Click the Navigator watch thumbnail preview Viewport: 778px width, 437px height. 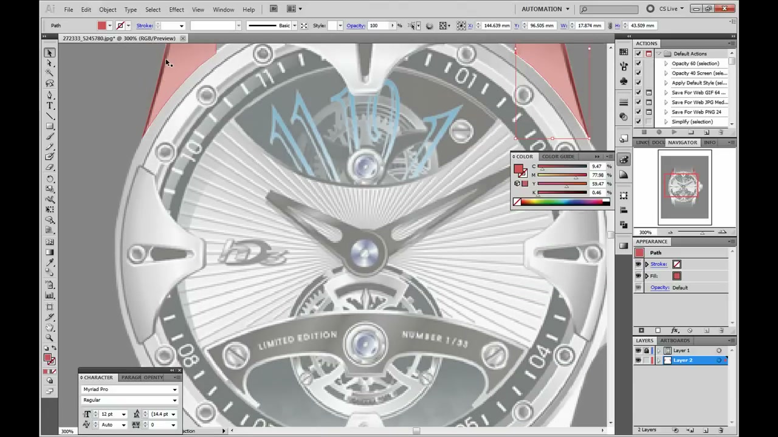(x=684, y=187)
